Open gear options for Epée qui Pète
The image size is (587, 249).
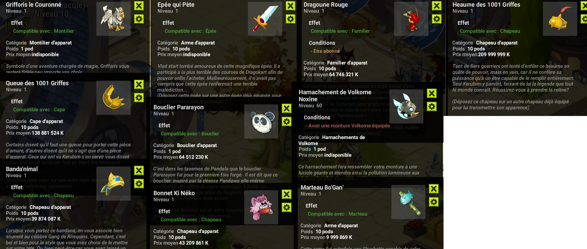[x=290, y=19]
